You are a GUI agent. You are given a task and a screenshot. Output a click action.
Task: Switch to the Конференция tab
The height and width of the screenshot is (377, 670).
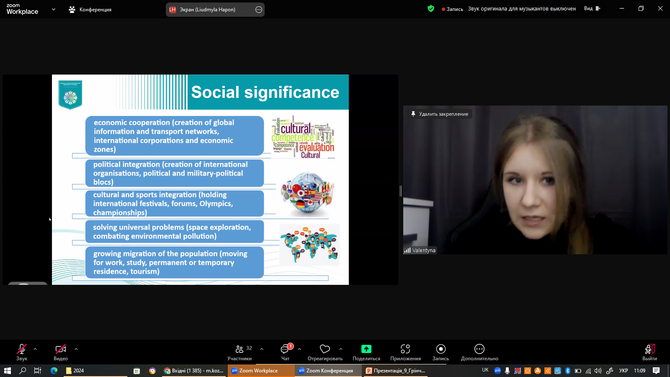coord(90,9)
